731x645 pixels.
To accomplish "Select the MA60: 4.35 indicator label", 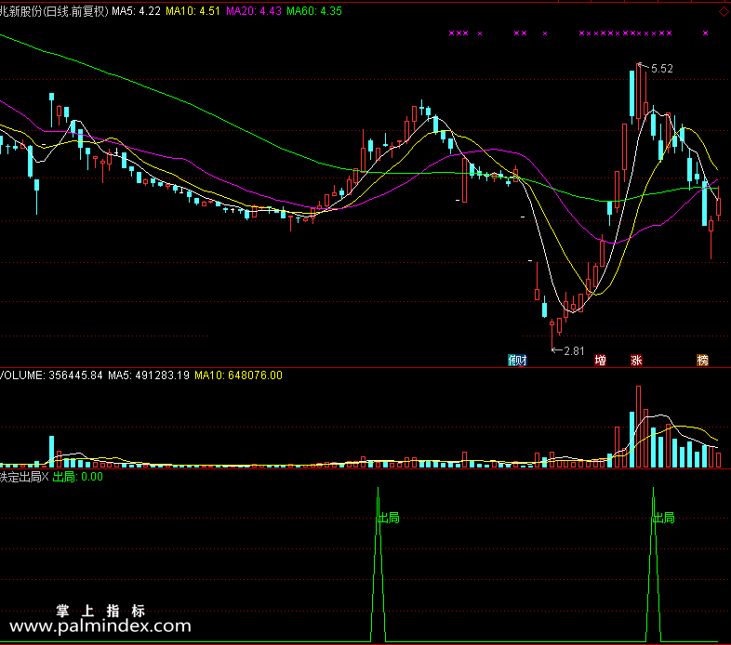I will 314,11.
